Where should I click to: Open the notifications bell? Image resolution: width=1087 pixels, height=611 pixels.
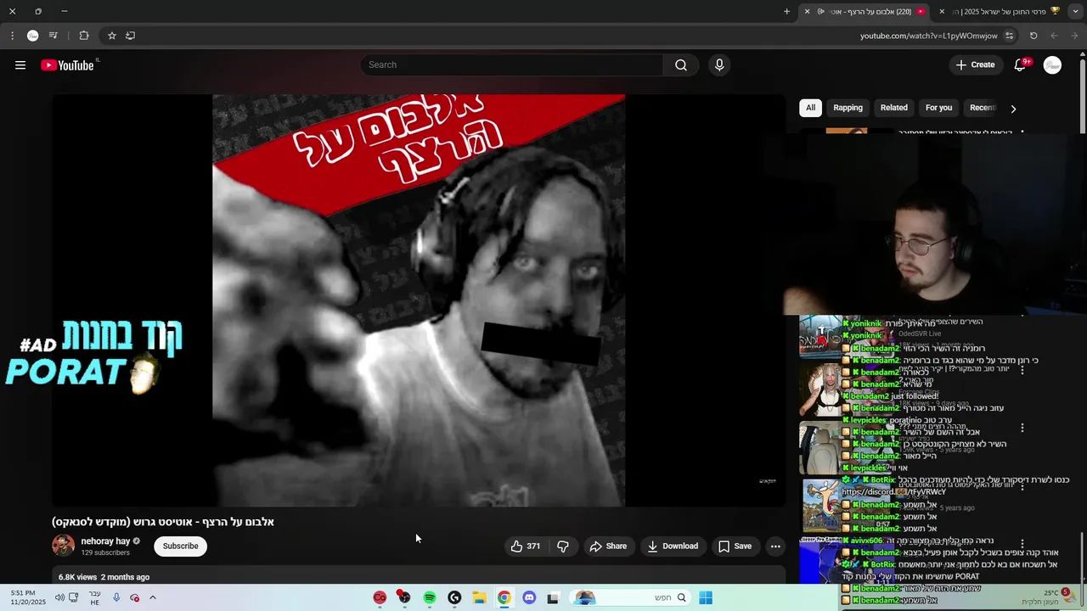[1021, 65]
